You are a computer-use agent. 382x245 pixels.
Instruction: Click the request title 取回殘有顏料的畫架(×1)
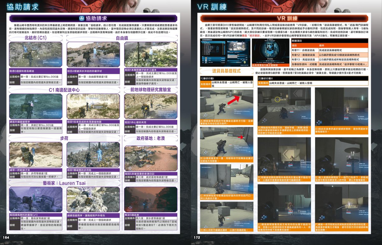[x=25, y=215]
